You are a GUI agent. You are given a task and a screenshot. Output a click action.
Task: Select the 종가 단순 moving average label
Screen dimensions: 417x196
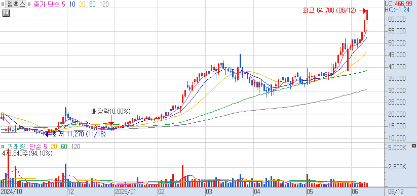50,4
